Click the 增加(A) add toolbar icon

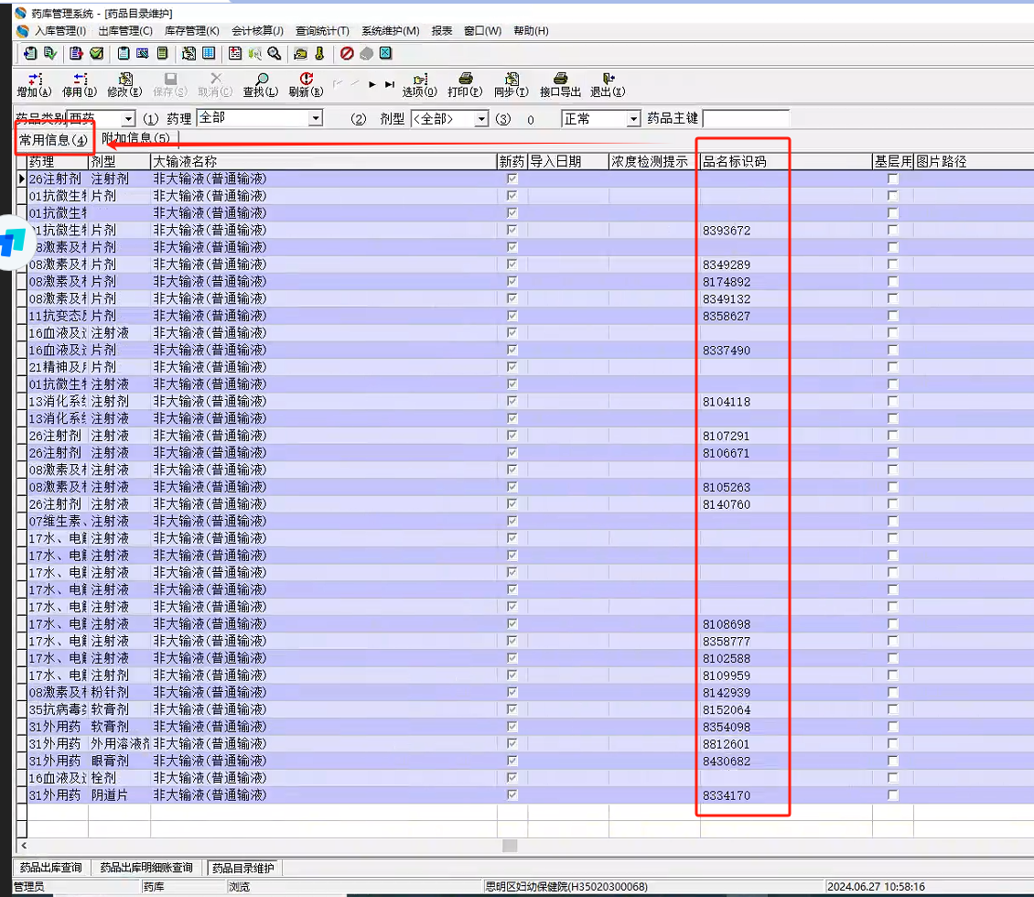click(34, 81)
